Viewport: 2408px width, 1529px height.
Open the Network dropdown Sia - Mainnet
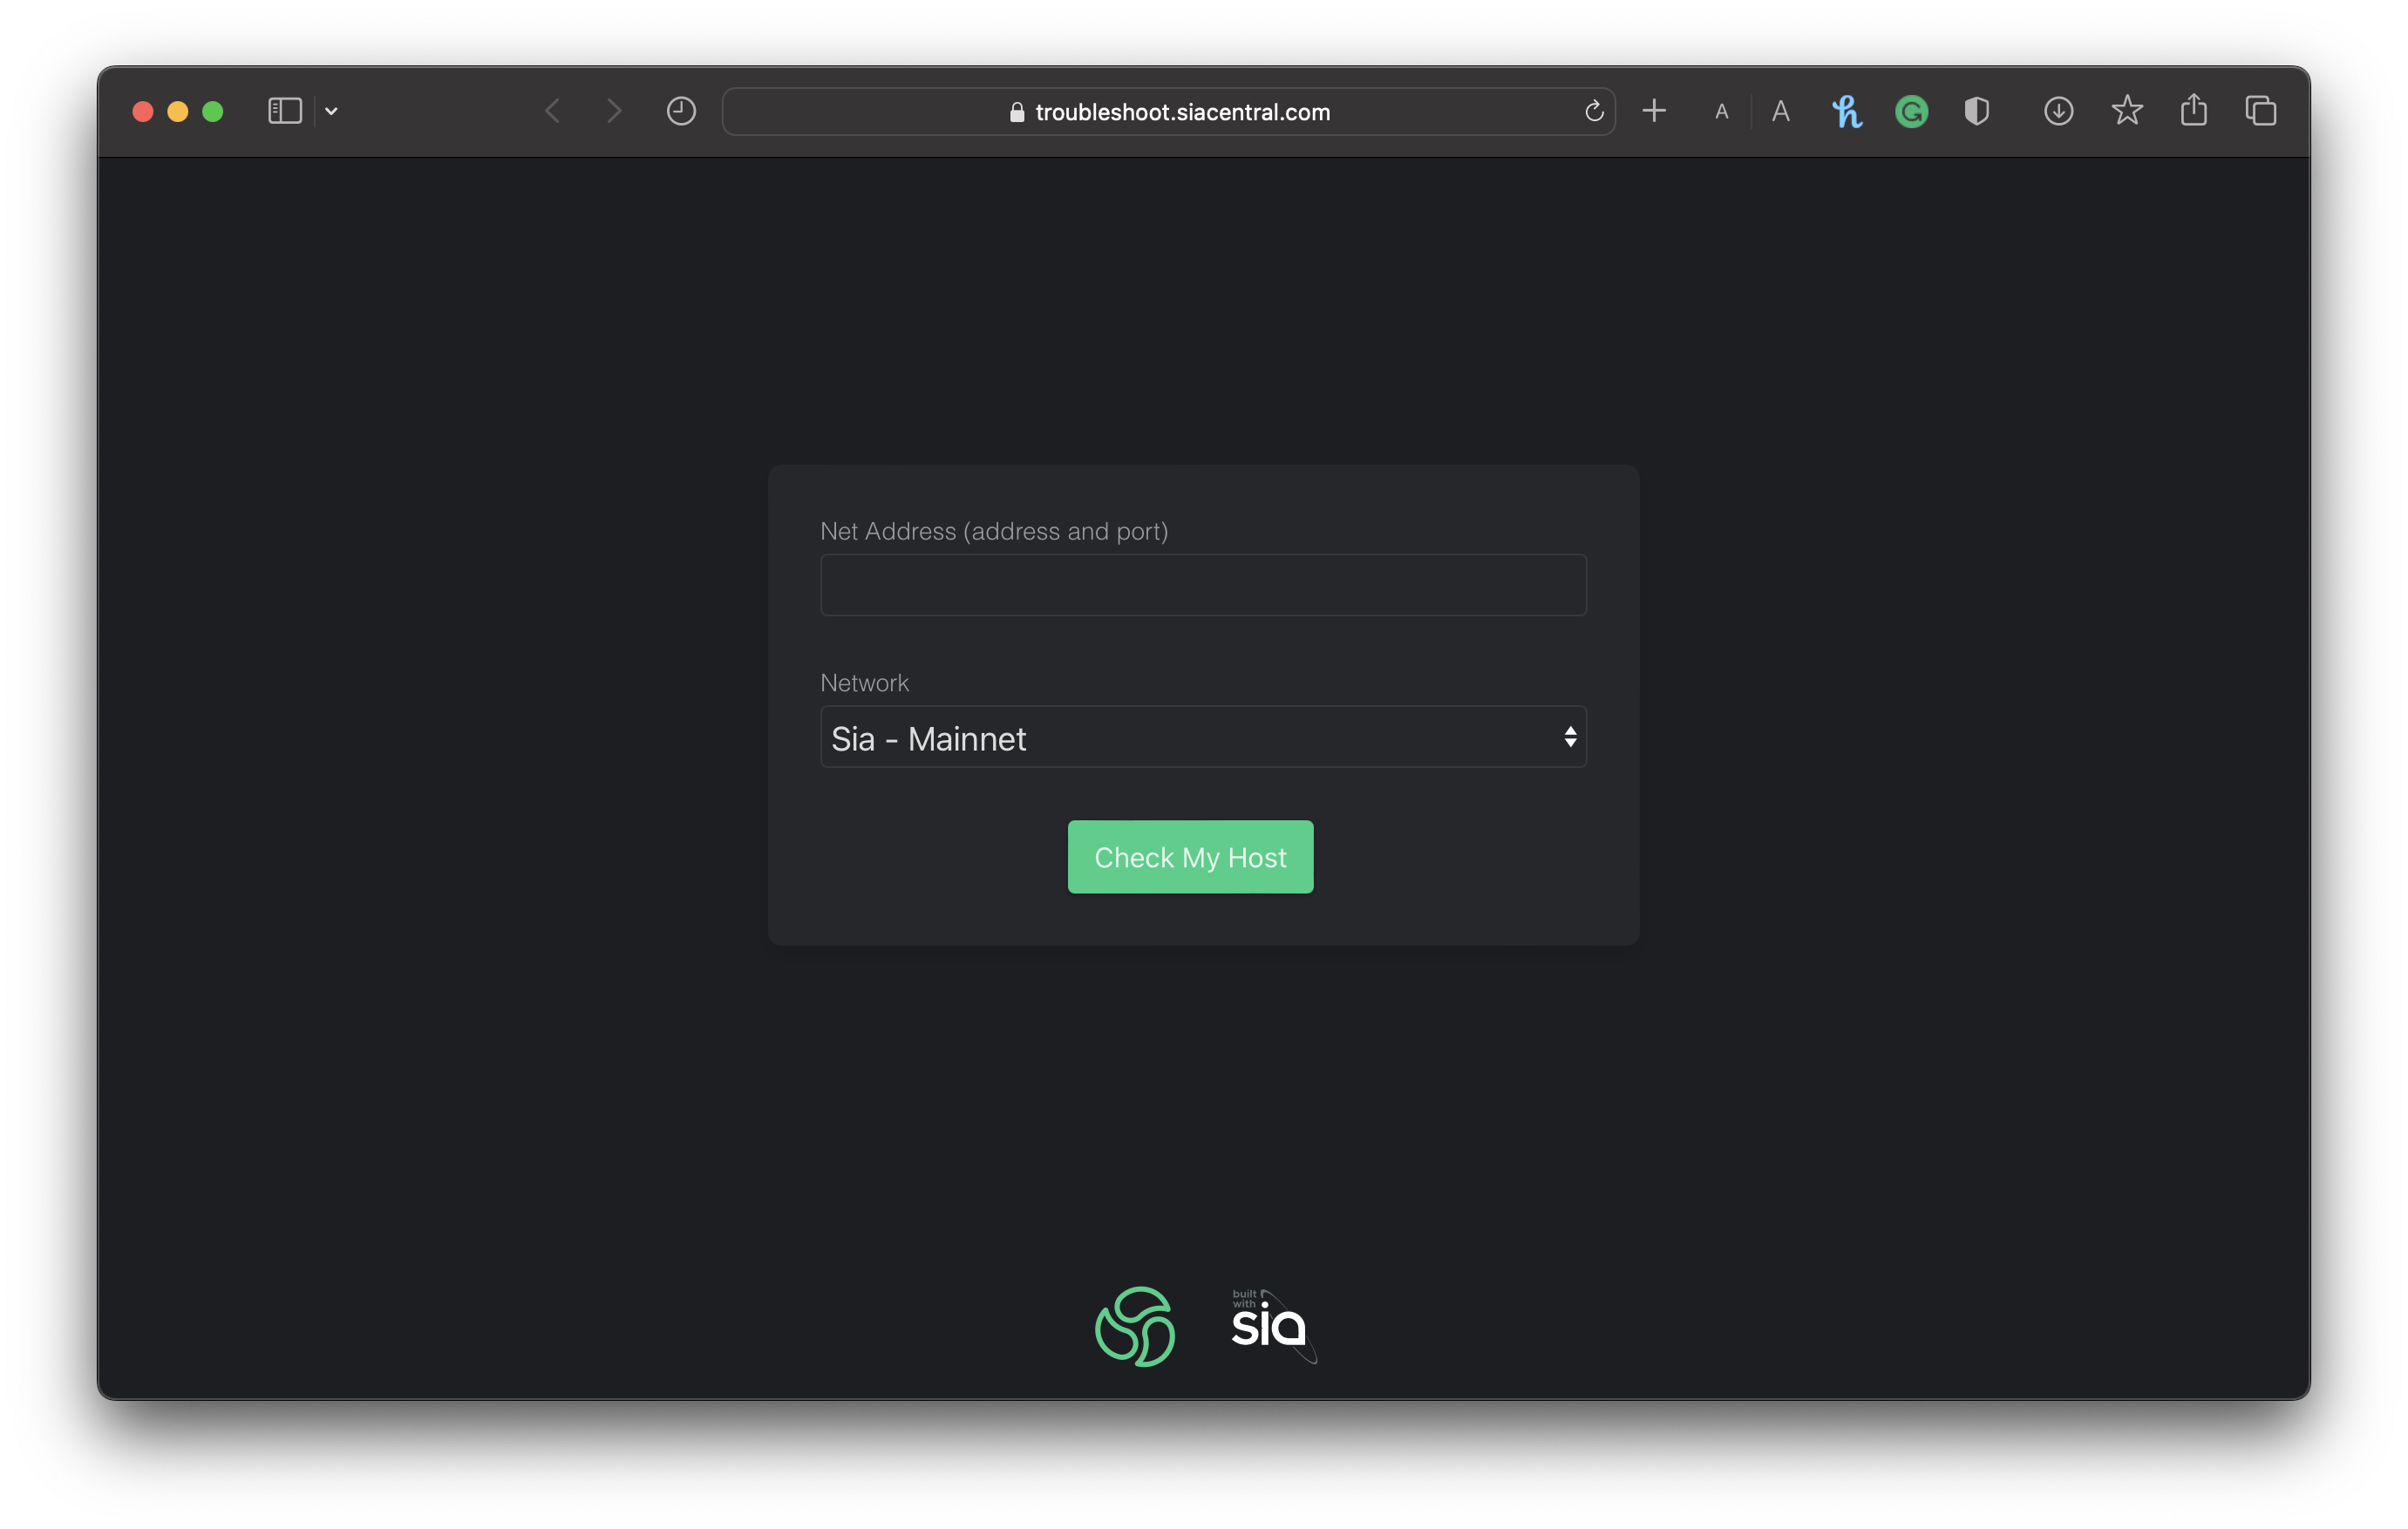click(1203, 738)
